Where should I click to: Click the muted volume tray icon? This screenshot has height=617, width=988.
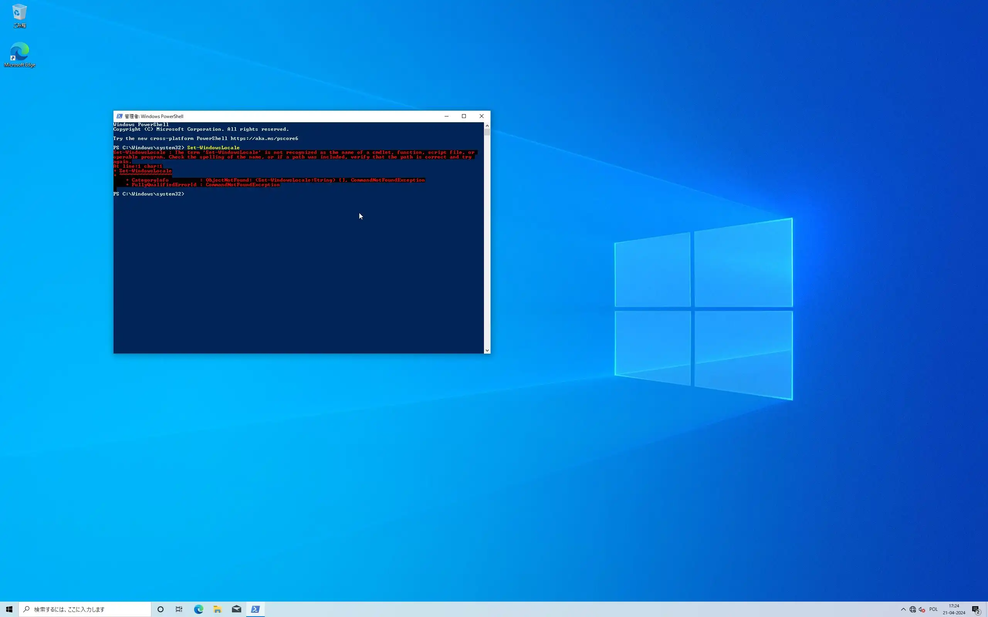[x=922, y=609]
